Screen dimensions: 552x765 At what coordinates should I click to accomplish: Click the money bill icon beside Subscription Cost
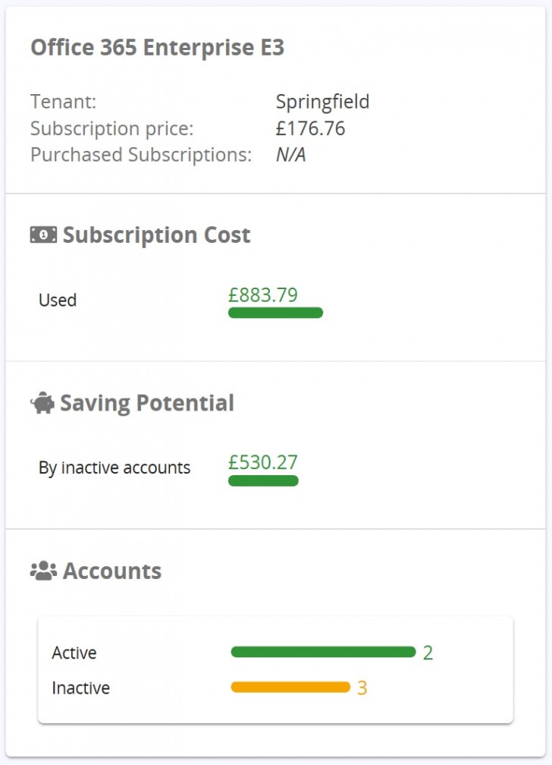coord(43,235)
